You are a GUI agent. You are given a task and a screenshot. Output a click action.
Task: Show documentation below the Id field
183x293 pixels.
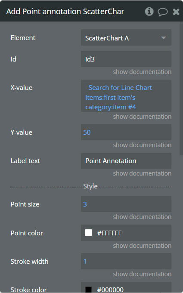pyautogui.click(x=142, y=72)
